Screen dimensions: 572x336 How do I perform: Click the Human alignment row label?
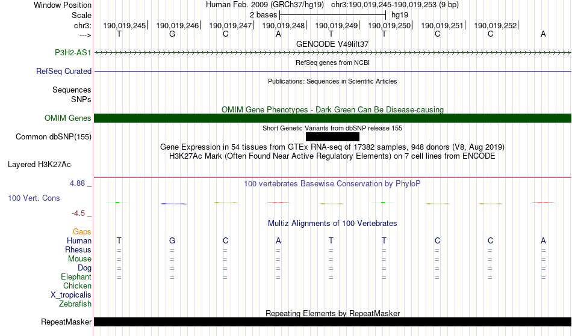tap(79, 241)
